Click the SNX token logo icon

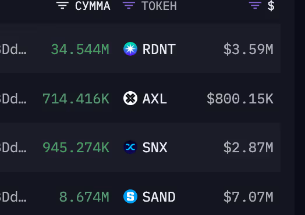click(x=130, y=147)
